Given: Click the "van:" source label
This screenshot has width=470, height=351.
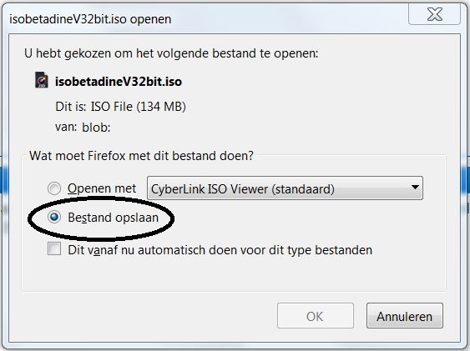Looking at the screenshot, I should click(x=66, y=128).
